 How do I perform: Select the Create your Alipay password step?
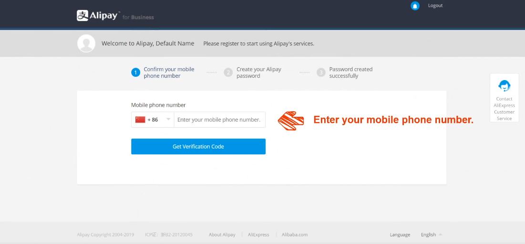coord(259,72)
